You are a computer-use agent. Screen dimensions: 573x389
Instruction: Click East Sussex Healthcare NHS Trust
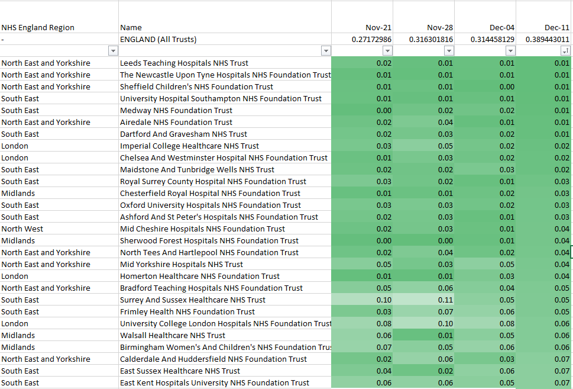pyautogui.click(x=225, y=371)
